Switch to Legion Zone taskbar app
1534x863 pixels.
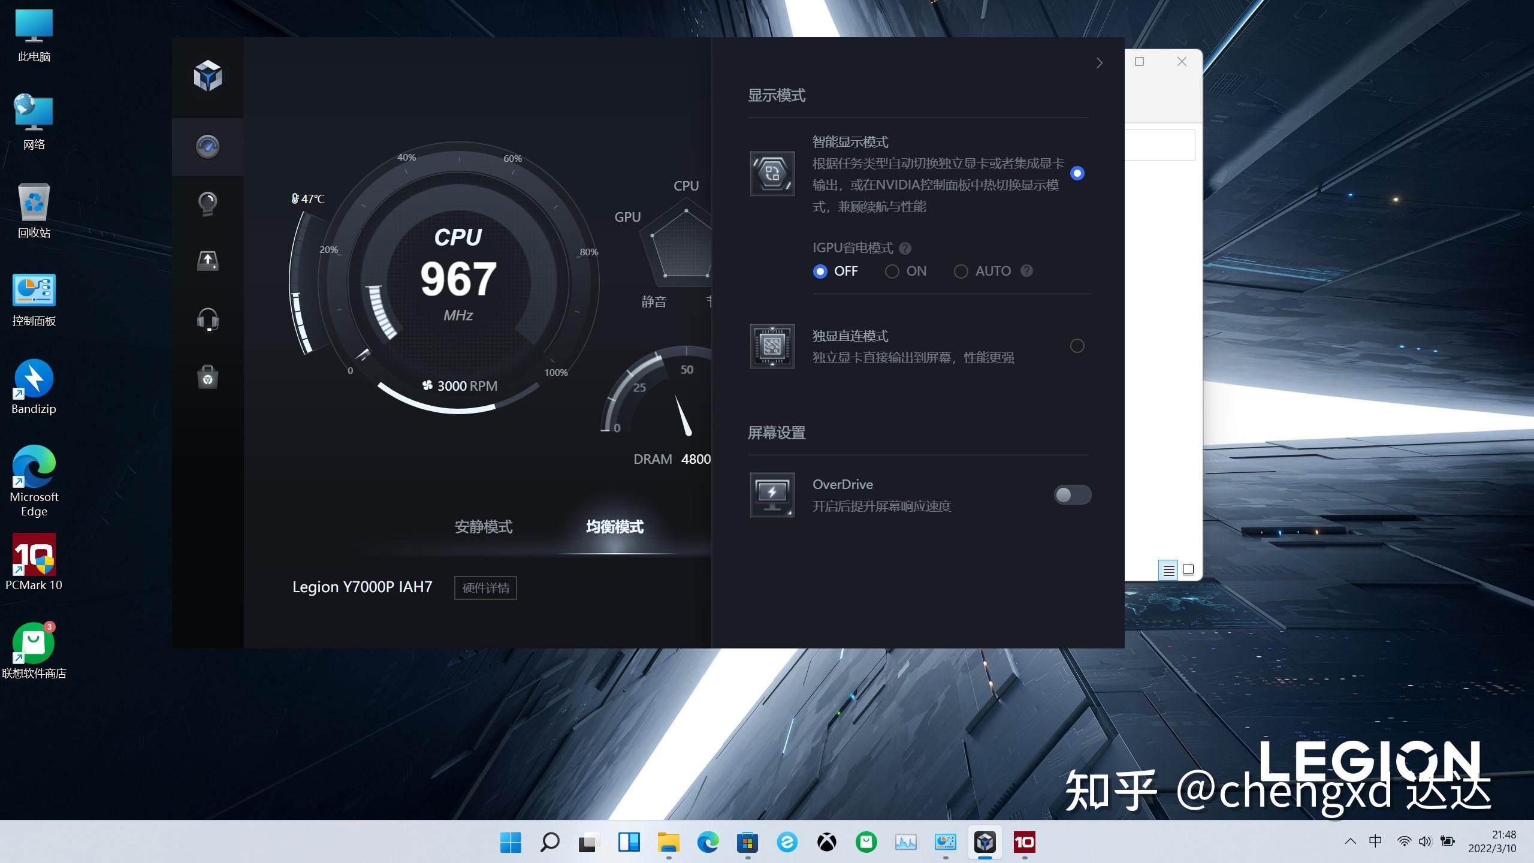(985, 842)
